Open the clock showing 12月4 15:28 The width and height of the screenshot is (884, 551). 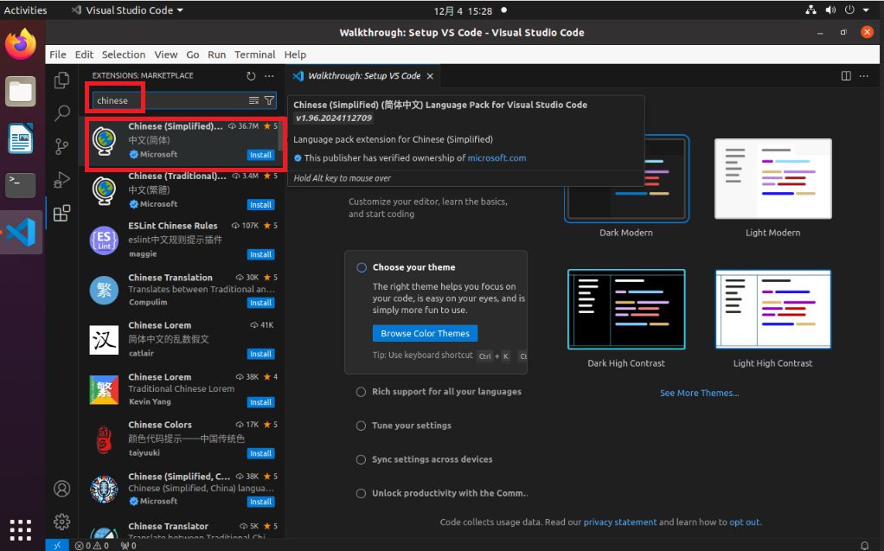coord(463,10)
